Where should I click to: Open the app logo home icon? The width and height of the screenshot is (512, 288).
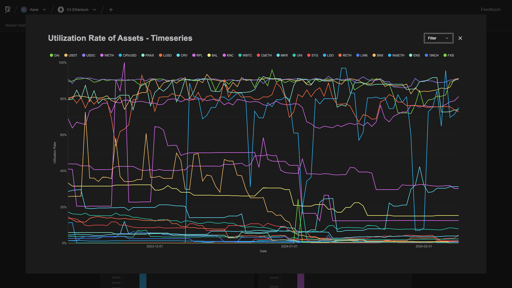pos(8,10)
